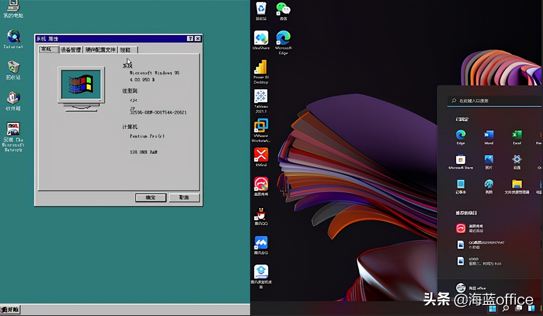
Task: Click the taskbar Search icon
Action: [506, 309]
